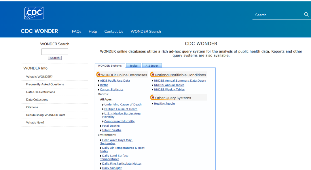The height and width of the screenshot is (170, 311).
Task: Open Daily Fine Particulate Matter link
Action: click(122, 164)
